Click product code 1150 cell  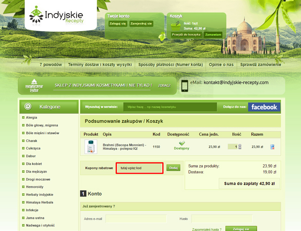pyautogui.click(x=156, y=147)
